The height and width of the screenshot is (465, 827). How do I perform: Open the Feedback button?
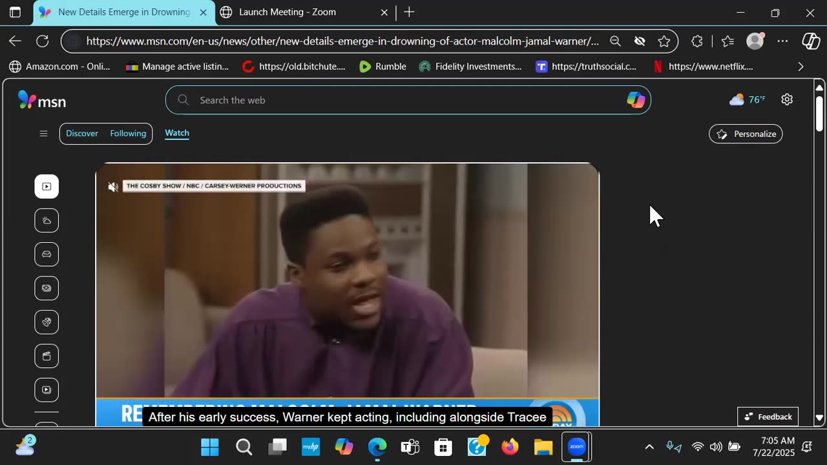click(768, 417)
